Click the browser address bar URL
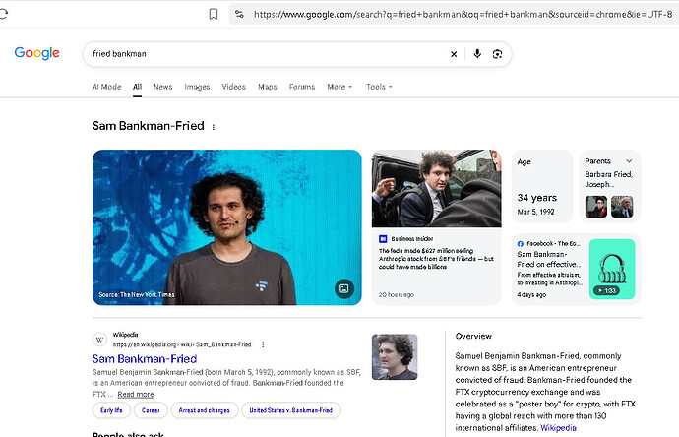Screen dimensions: 679x437 (x=463, y=15)
